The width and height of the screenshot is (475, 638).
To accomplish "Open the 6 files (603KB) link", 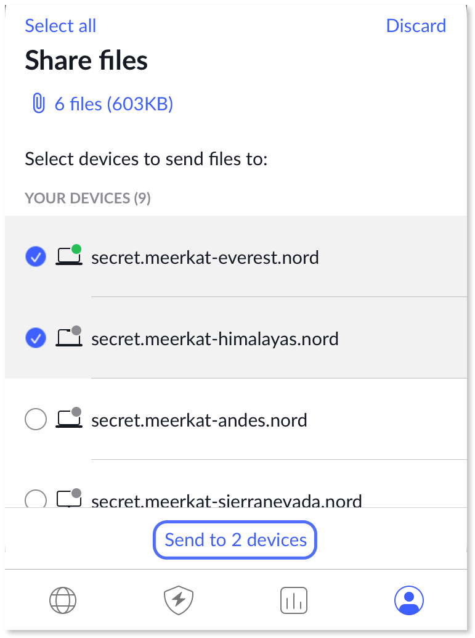I will (x=113, y=104).
